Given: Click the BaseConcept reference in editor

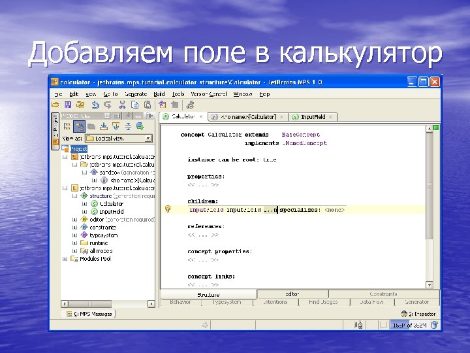Looking at the screenshot, I should coord(301,135).
